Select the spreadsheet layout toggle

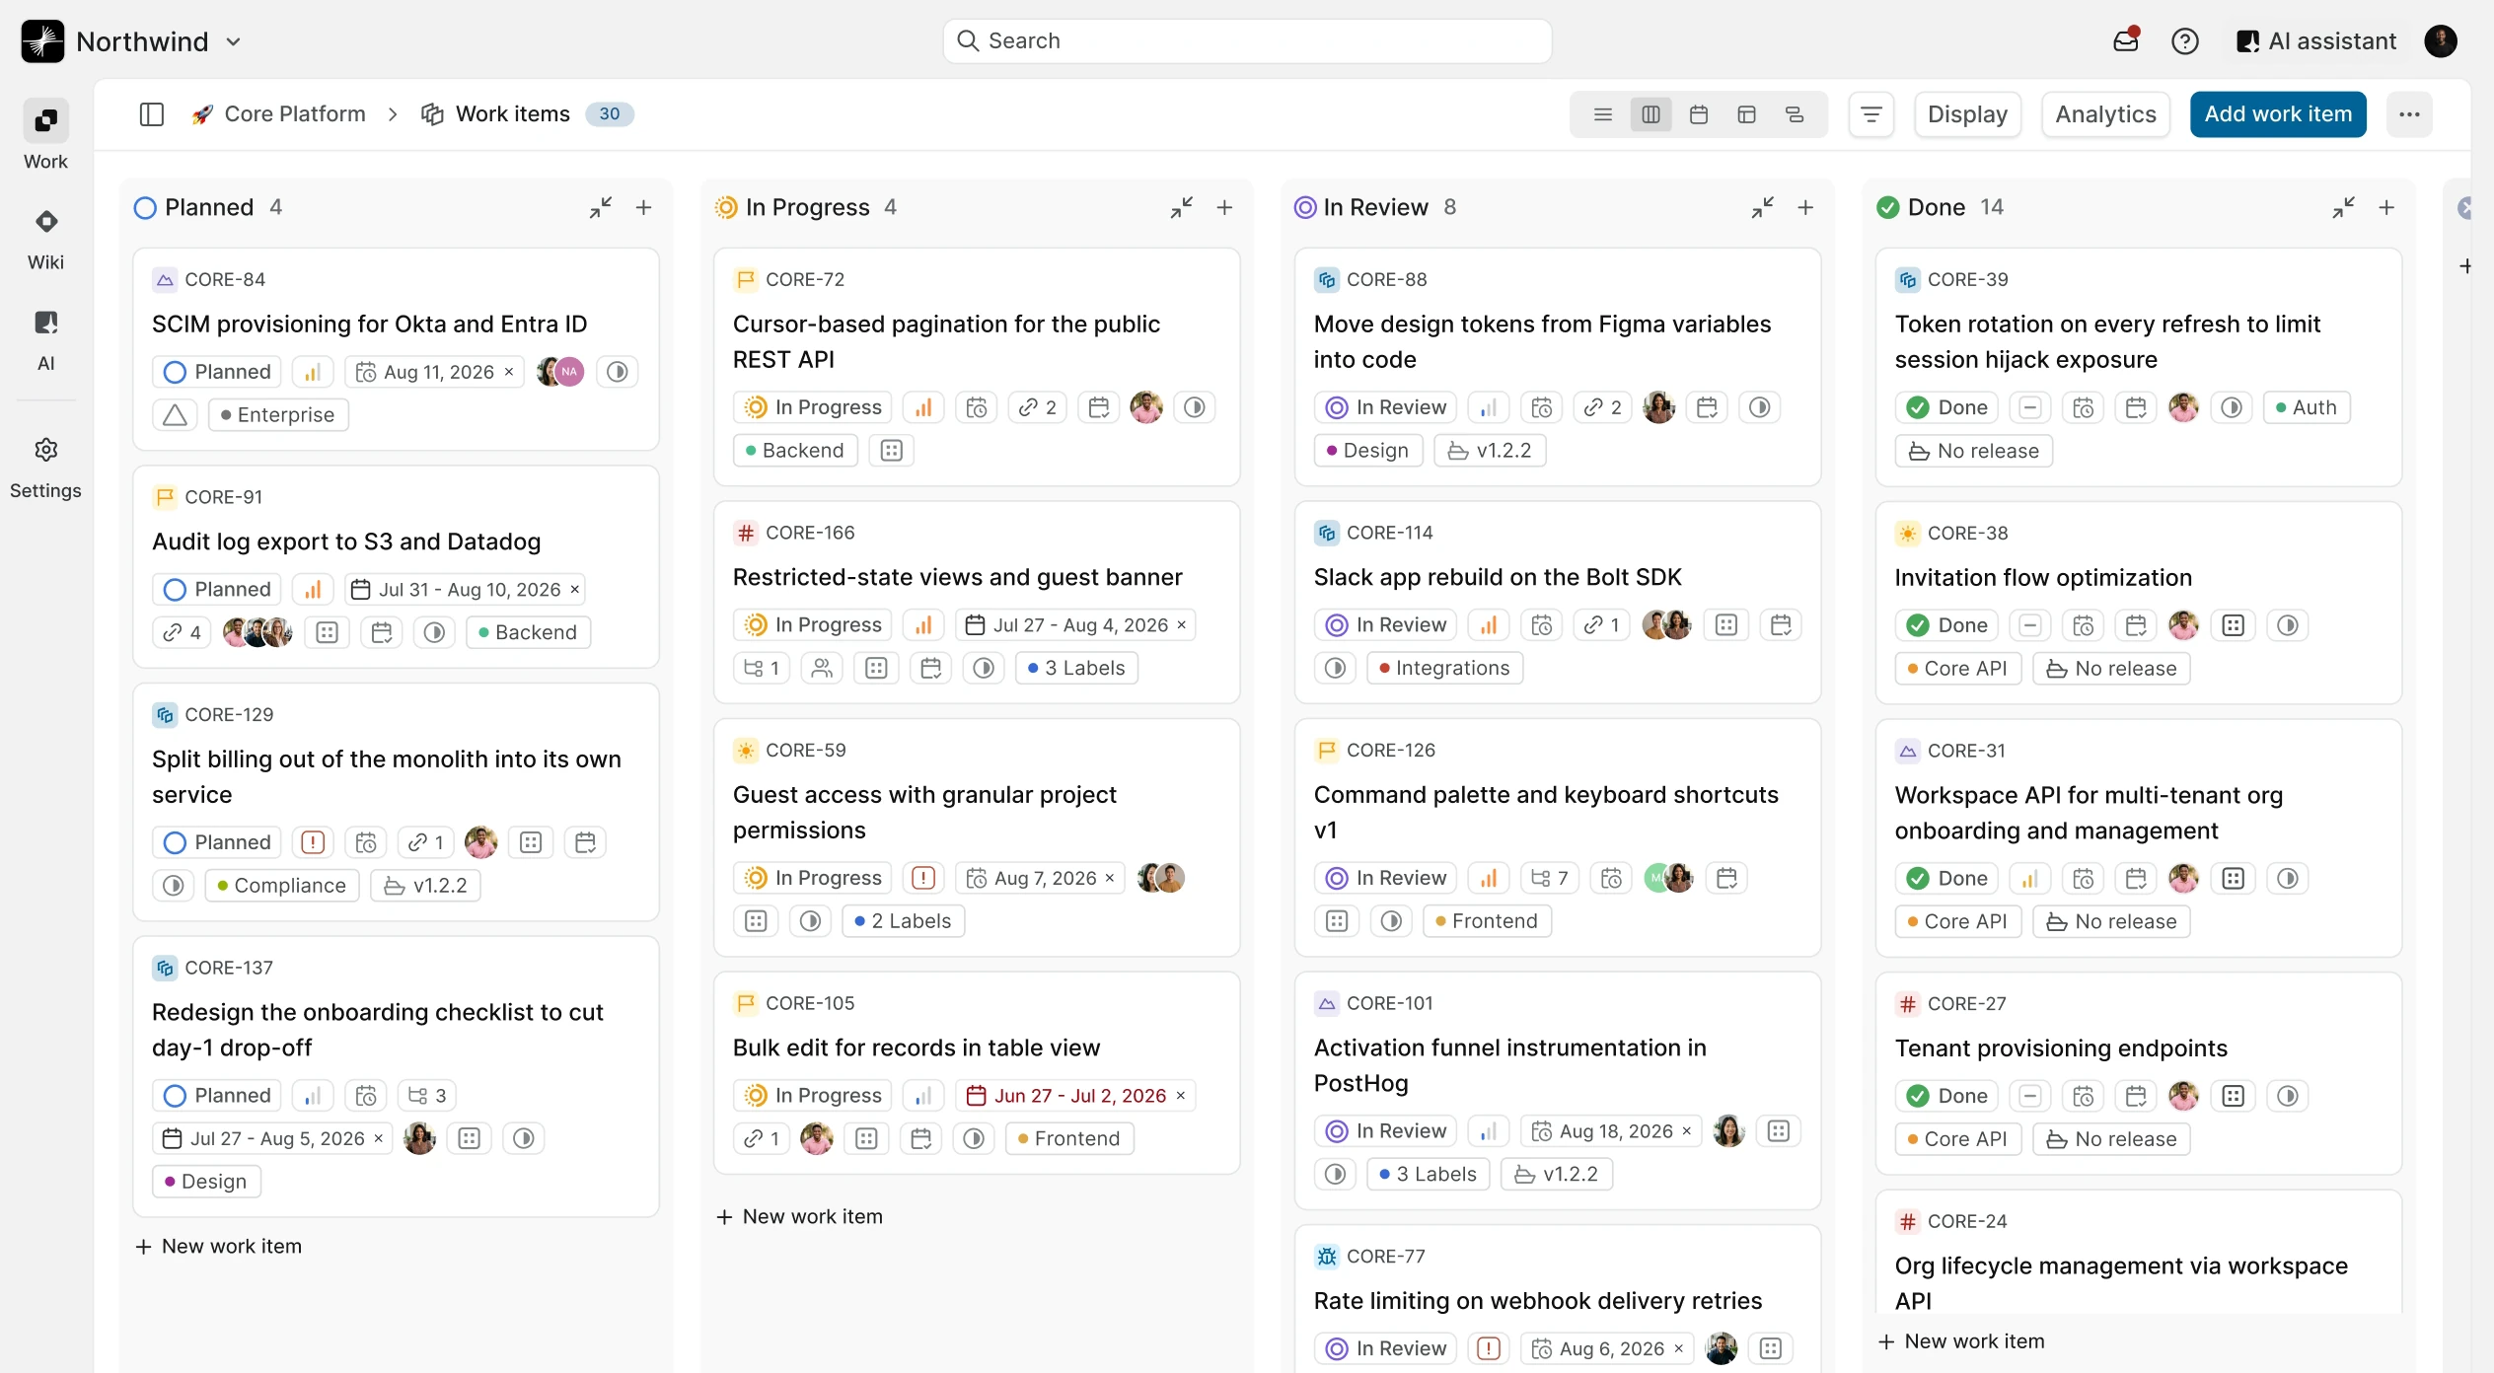click(x=1746, y=114)
